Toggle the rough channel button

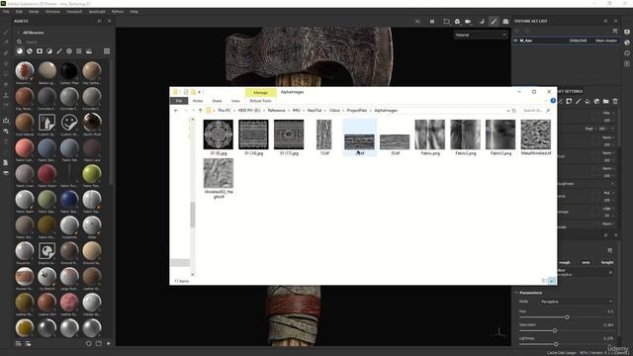pyautogui.click(x=564, y=262)
